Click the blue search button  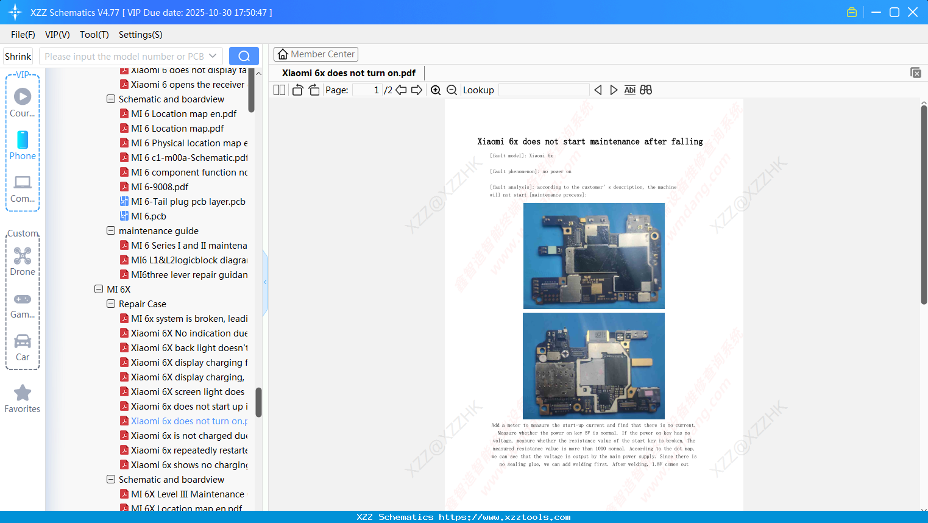[244, 56]
